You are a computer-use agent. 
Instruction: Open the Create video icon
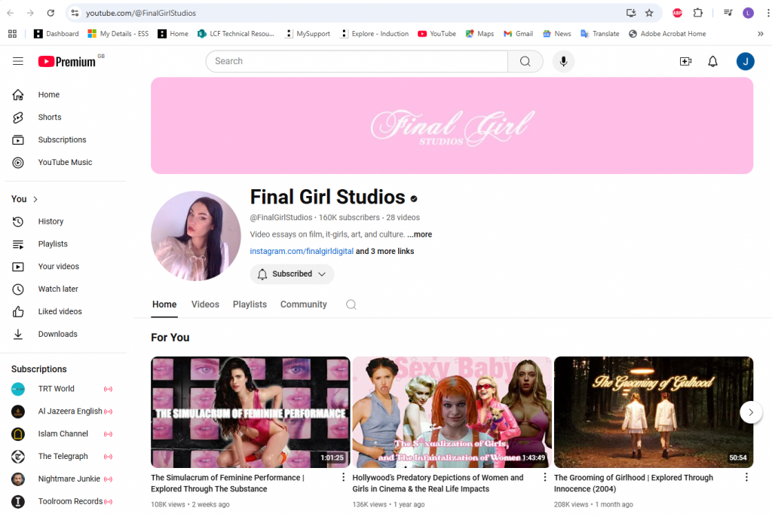point(685,62)
